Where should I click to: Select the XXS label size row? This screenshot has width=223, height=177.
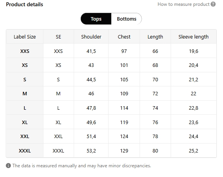click(x=111, y=51)
